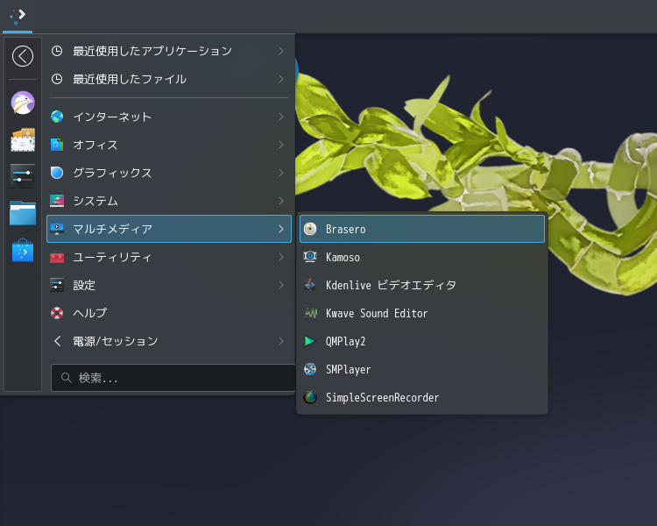
Task: Click the Kamoso webcam icon
Action: point(310,257)
